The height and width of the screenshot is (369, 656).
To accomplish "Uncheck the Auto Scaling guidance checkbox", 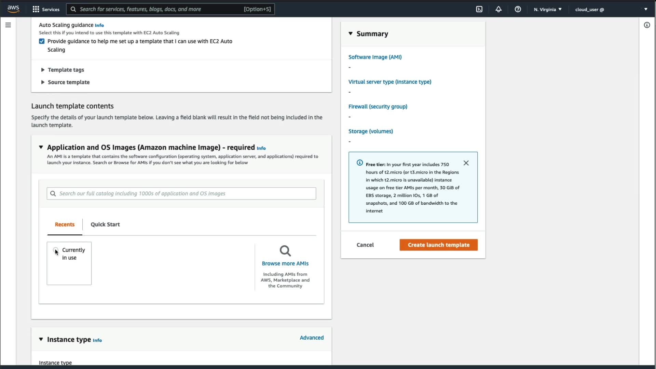I will 42,41.
